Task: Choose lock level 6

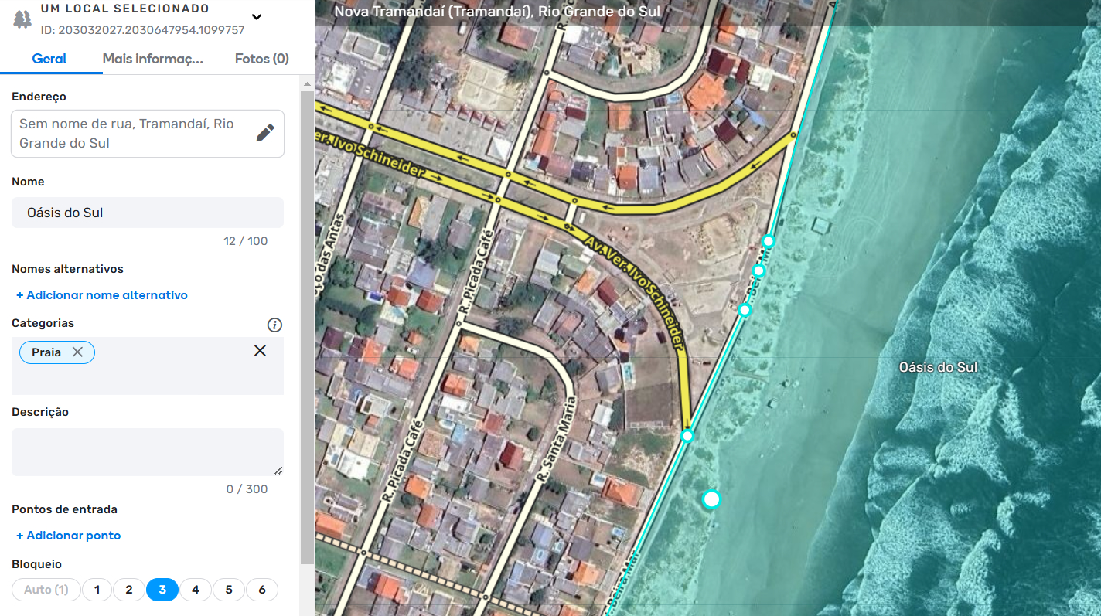Action: tap(262, 590)
